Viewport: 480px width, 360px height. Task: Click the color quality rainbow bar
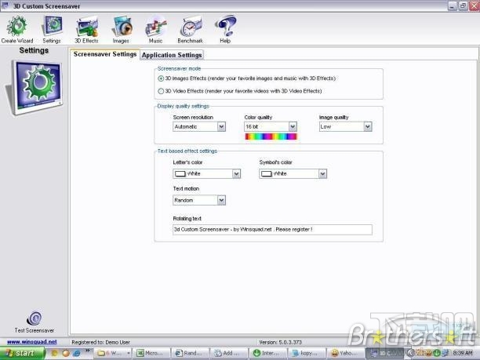[x=271, y=136]
